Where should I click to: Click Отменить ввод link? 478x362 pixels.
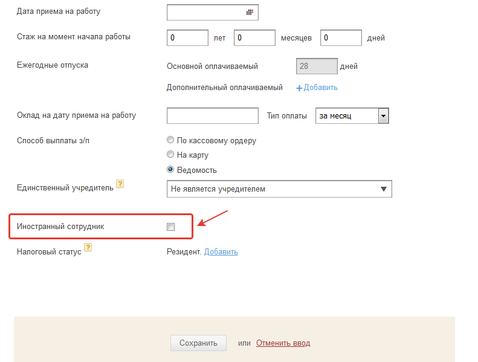pyautogui.click(x=283, y=343)
